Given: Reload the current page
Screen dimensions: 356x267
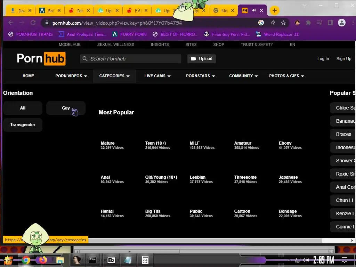Looking at the screenshot, I should pos(33,23).
